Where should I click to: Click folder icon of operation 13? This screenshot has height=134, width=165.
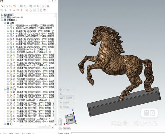(x=11, y=57)
